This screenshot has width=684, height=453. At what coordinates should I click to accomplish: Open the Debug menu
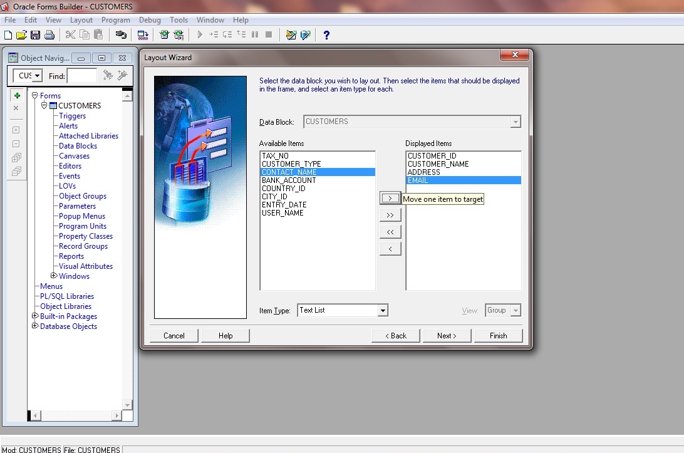pos(150,20)
